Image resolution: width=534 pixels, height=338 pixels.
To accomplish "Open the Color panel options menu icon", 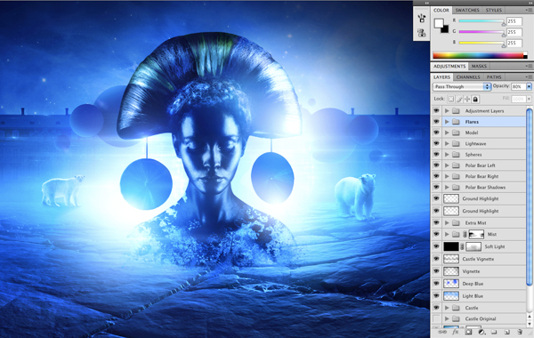I will (x=529, y=10).
